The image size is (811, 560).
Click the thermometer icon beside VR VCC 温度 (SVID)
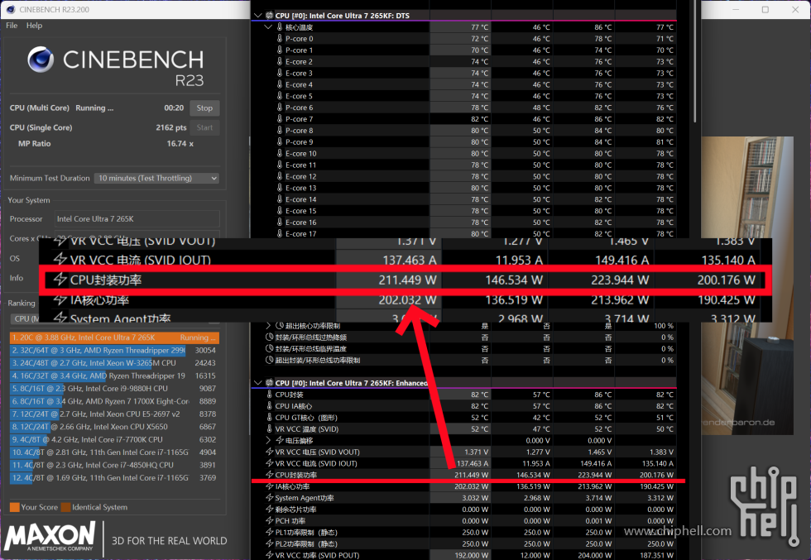click(269, 428)
